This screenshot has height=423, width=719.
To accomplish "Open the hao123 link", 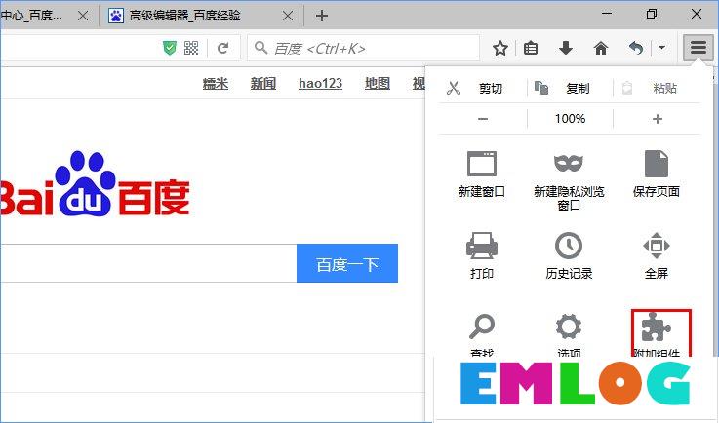I will (x=321, y=84).
